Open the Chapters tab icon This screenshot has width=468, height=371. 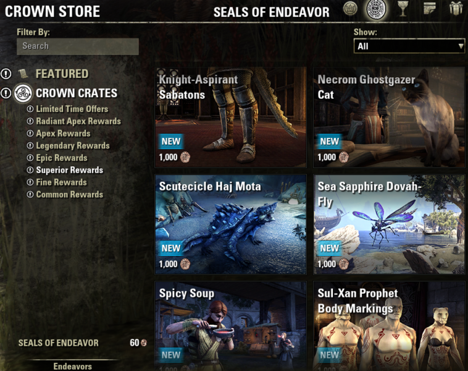(429, 9)
